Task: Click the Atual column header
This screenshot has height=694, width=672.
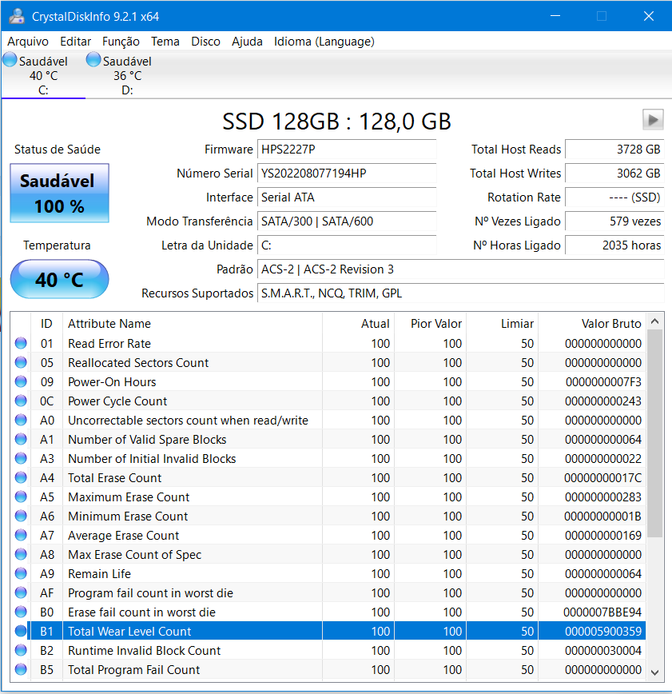Action: click(358, 324)
